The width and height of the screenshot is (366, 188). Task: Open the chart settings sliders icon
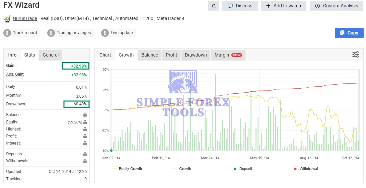(x=356, y=55)
